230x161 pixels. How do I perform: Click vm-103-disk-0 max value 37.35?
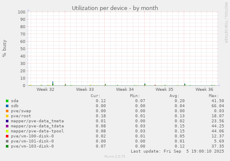(218, 146)
